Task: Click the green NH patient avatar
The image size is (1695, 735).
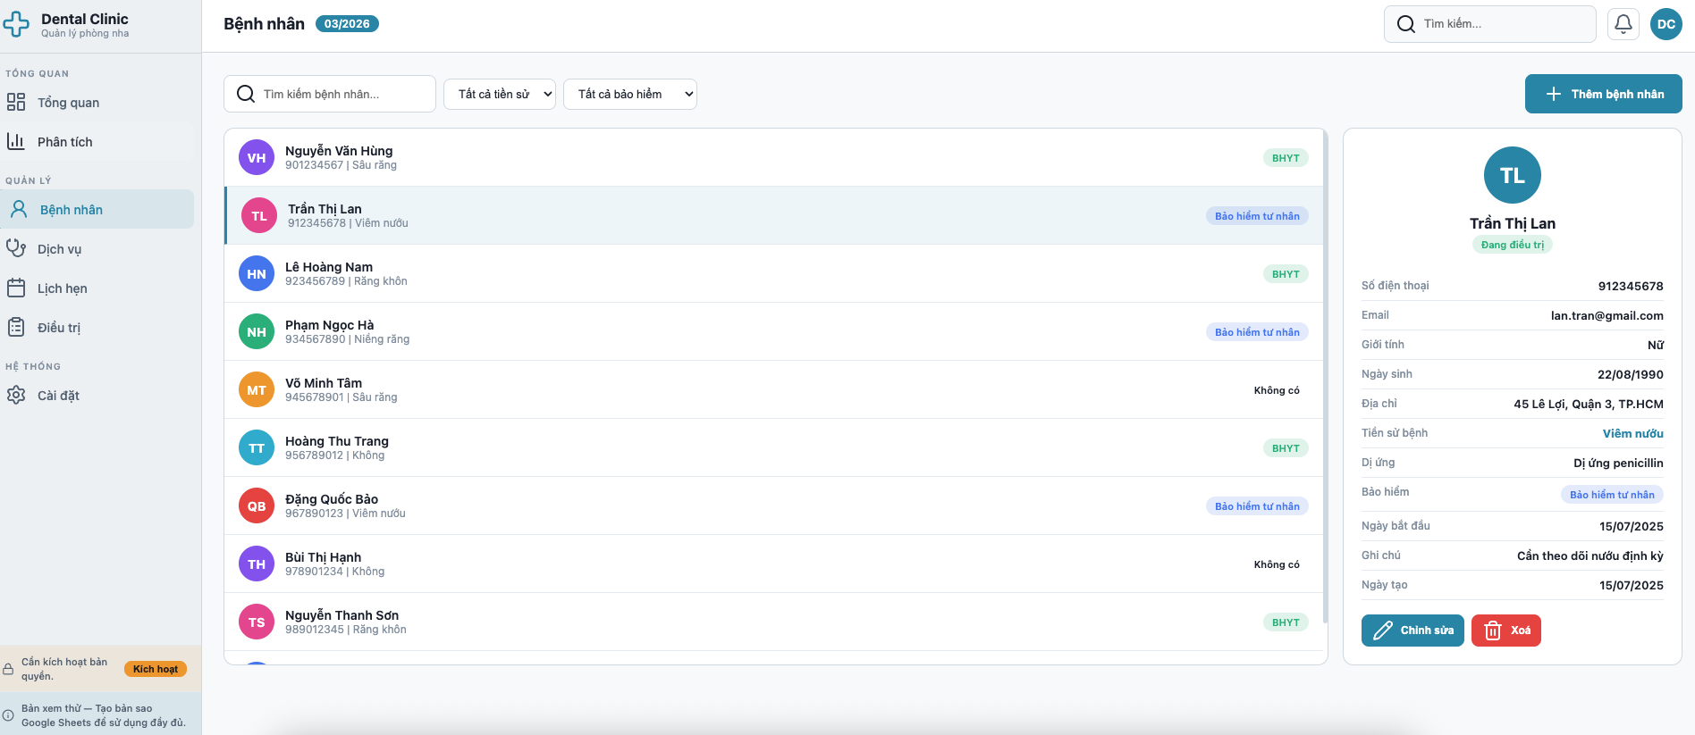Action: click(257, 332)
